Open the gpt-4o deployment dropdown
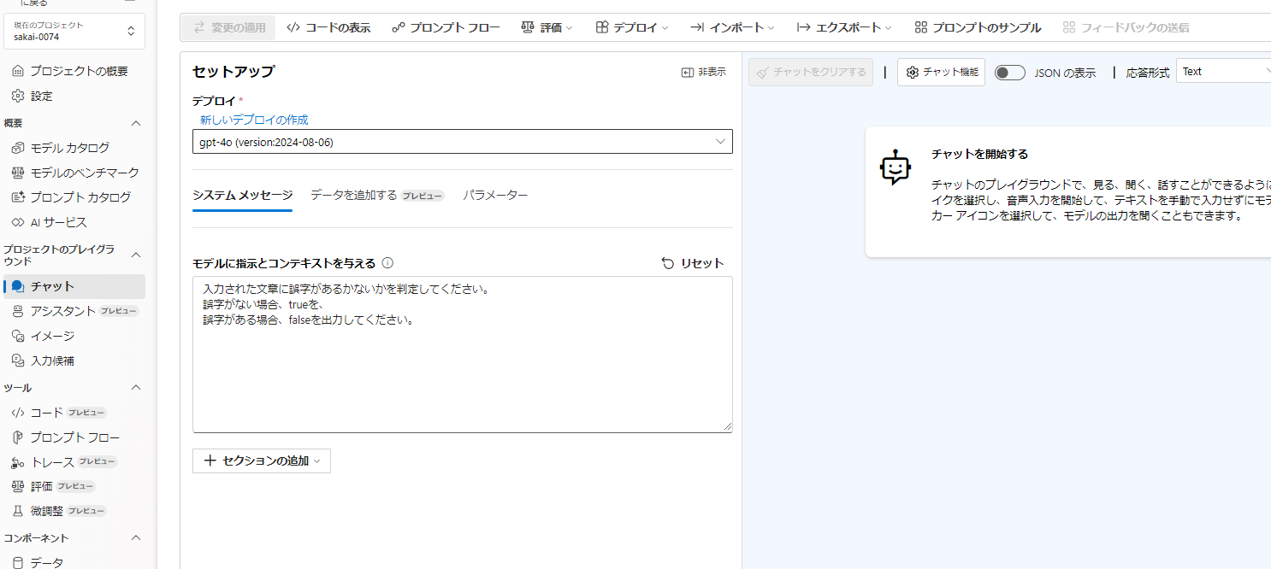Screen dimensions: 1271x569 pos(462,142)
